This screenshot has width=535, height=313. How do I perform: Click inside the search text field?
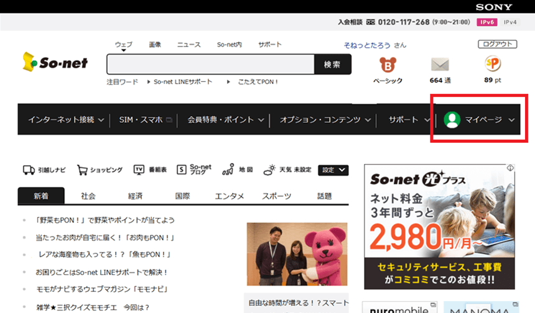coord(210,65)
